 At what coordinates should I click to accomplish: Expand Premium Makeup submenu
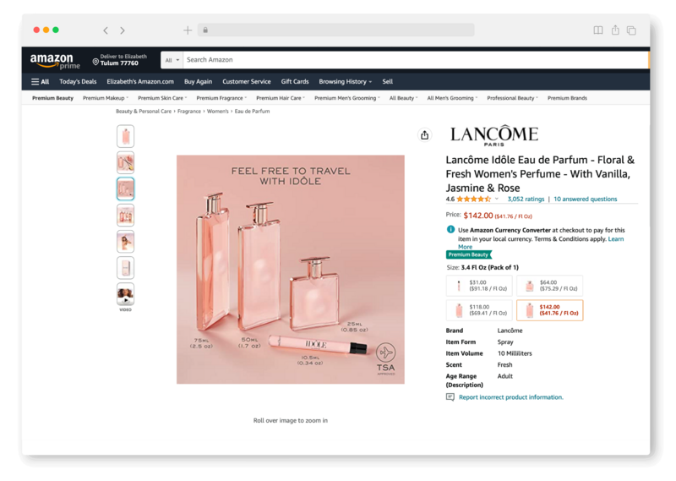[x=106, y=98]
